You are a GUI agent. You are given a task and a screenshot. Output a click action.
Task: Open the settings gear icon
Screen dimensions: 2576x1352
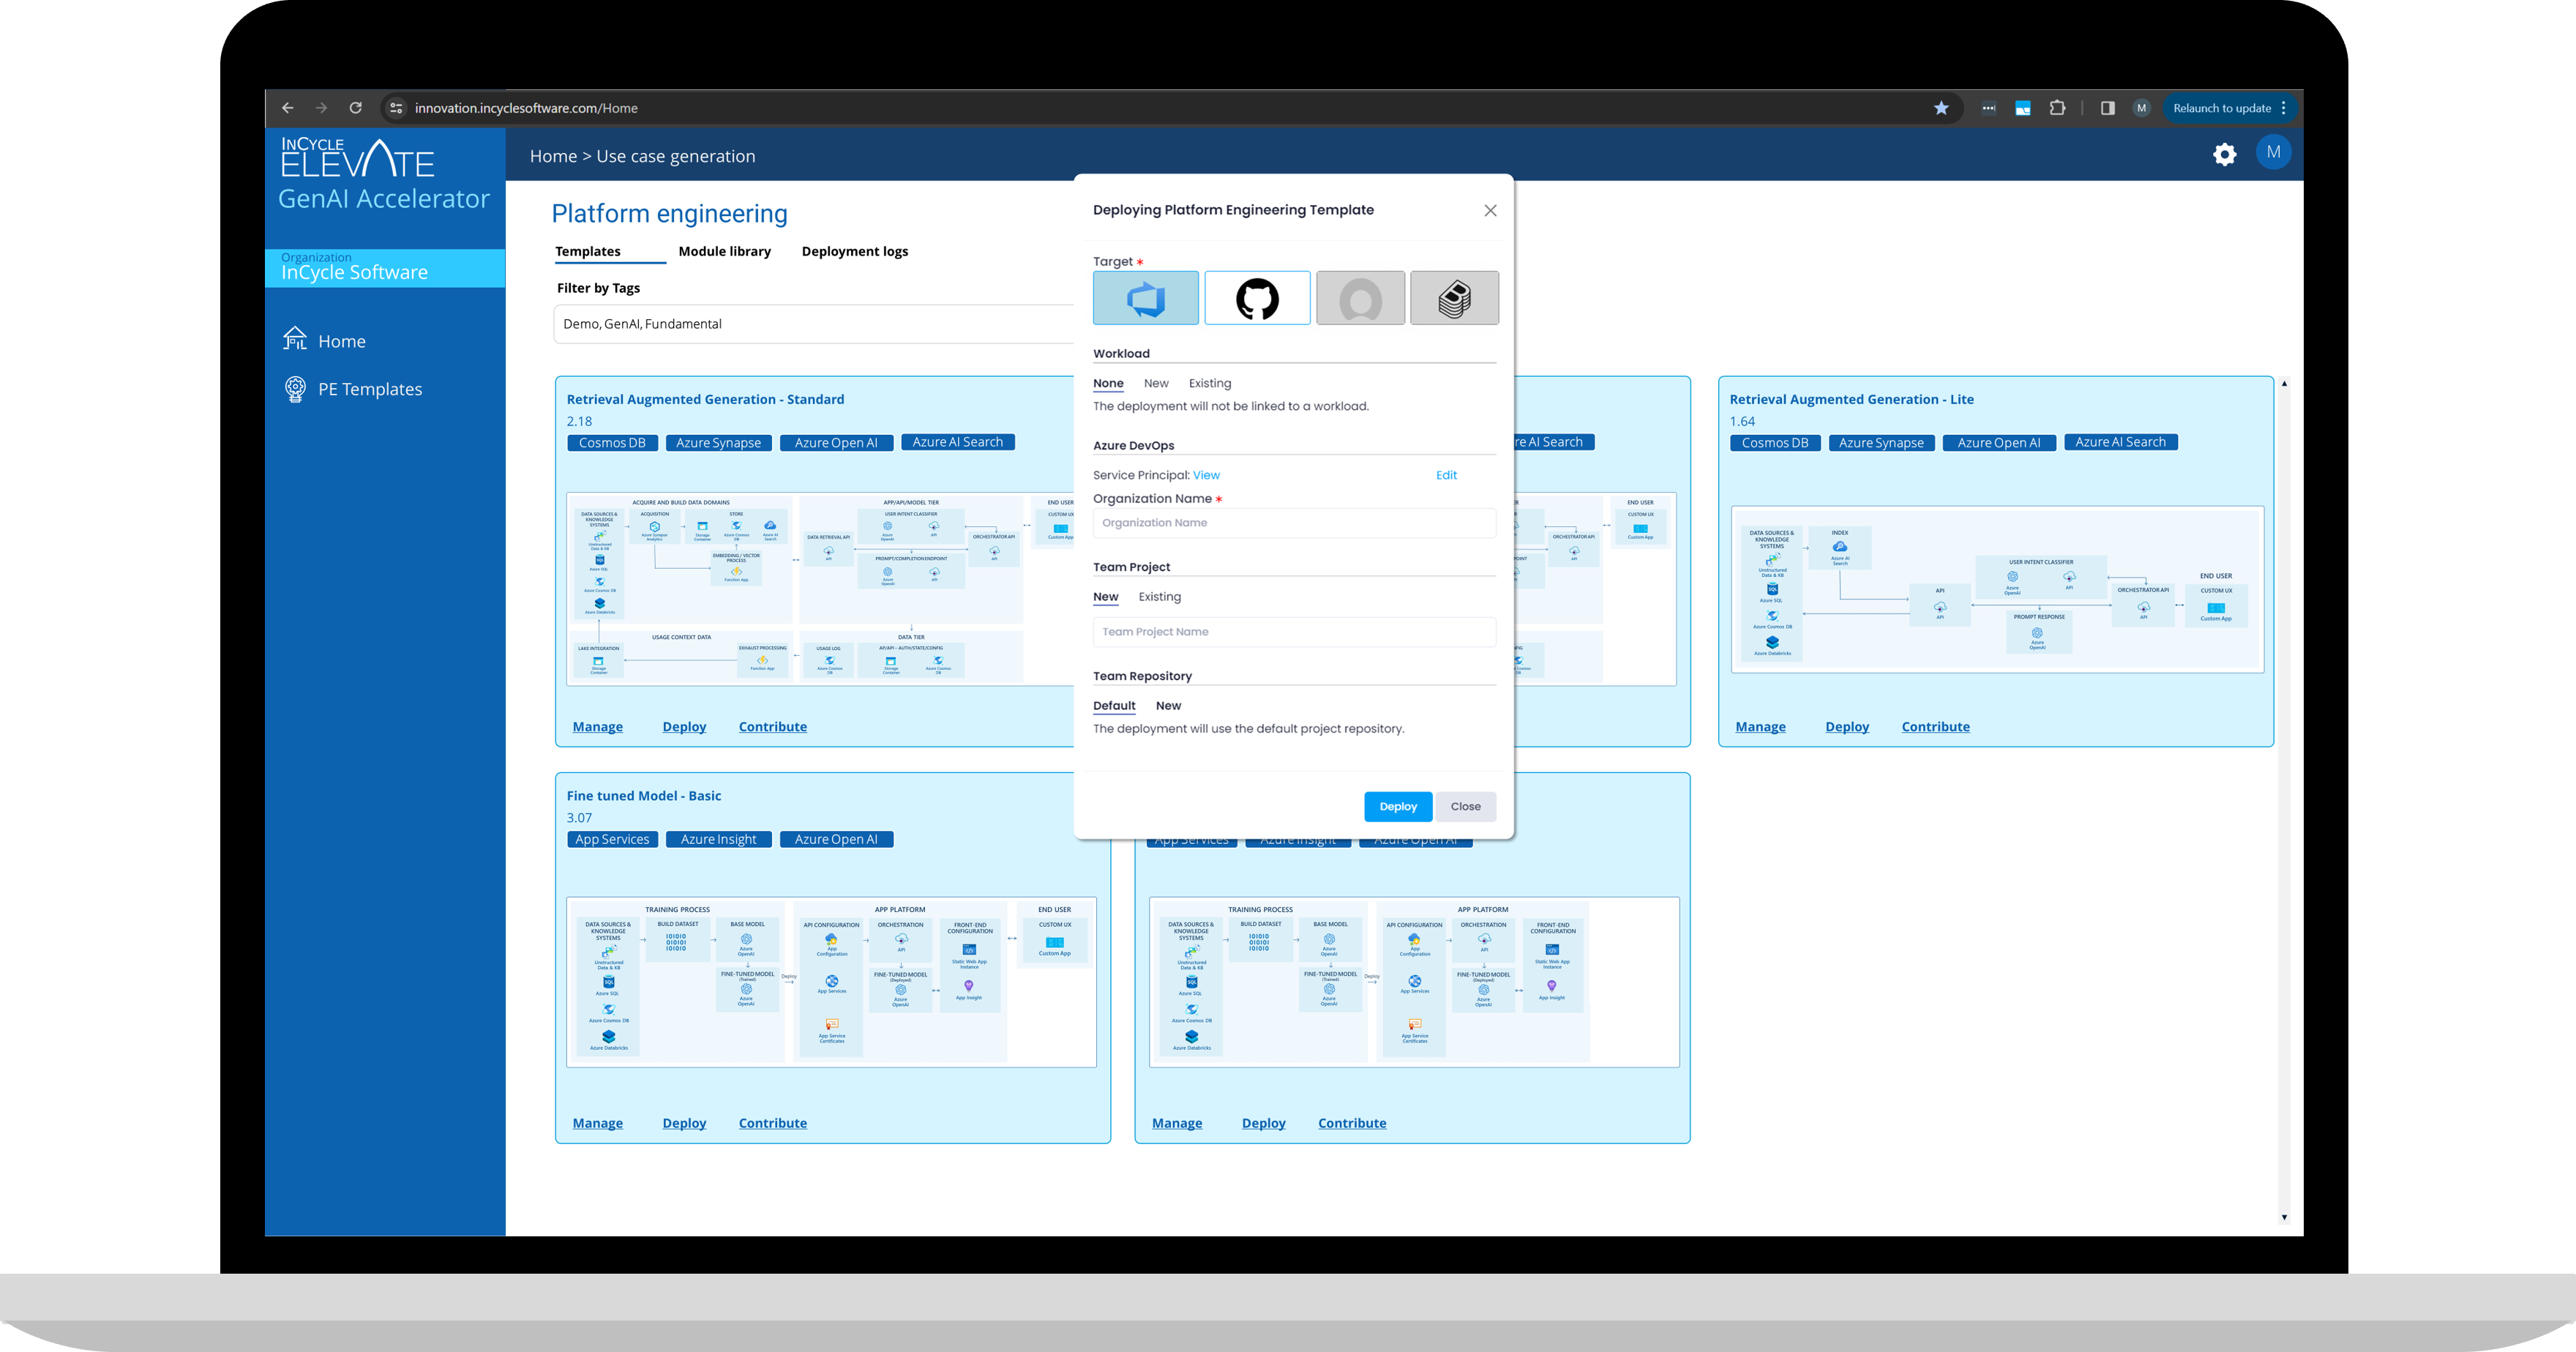tap(2224, 154)
